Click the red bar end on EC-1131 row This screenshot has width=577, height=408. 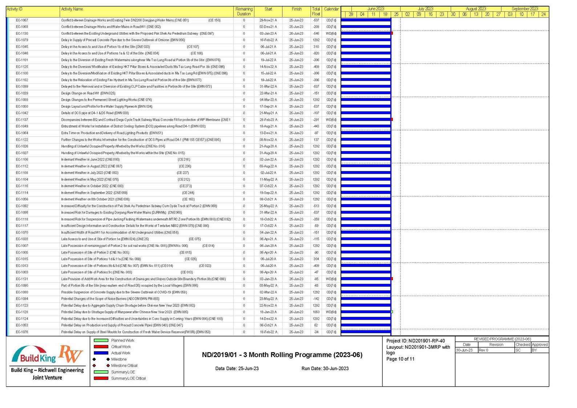click(x=392, y=279)
